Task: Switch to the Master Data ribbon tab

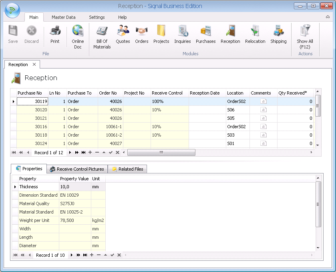Action: (x=63, y=17)
